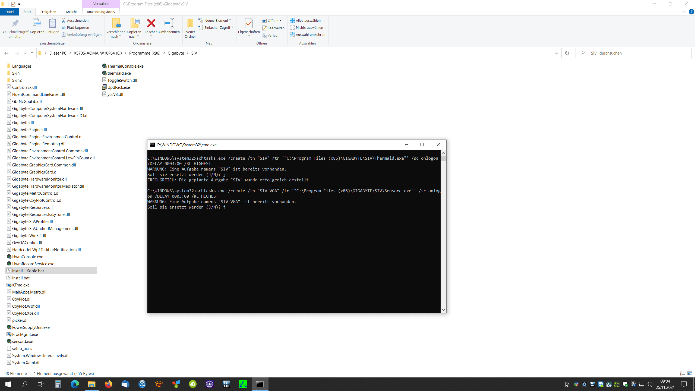Open Firefox from the taskbar
This screenshot has width=695, height=391.
[x=109, y=384]
